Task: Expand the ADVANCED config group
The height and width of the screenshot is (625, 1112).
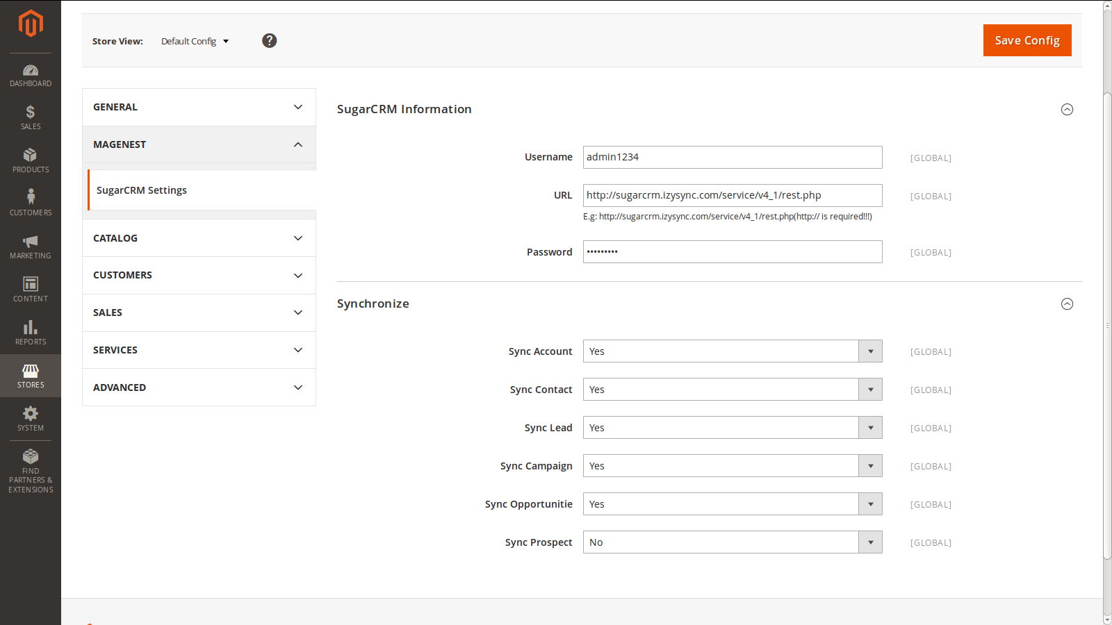Action: click(x=199, y=387)
